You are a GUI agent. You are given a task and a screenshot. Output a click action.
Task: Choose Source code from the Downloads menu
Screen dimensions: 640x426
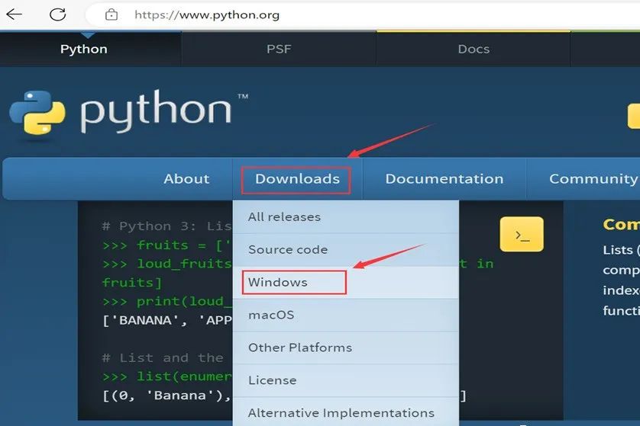click(x=346, y=250)
